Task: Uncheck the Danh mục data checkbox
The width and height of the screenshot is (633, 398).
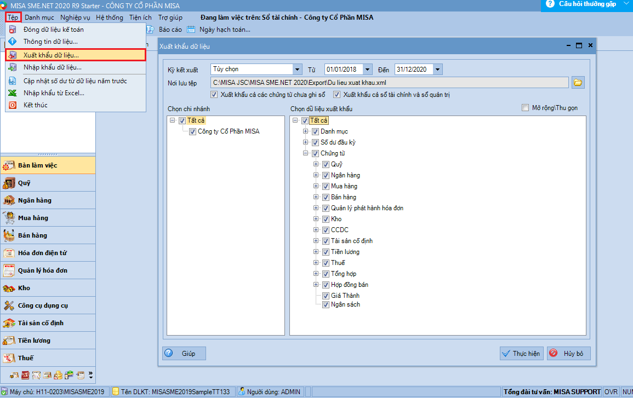Action: (x=315, y=131)
